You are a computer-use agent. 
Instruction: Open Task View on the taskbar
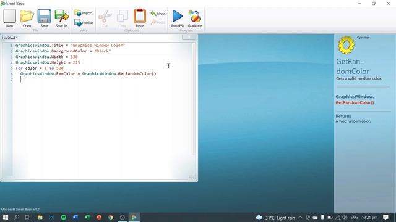28,217
